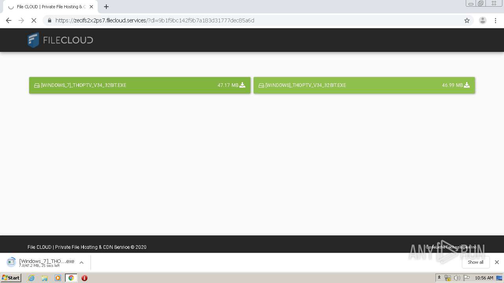Open red security icon in taskbar
The height and width of the screenshot is (283, 504).
tap(84, 278)
